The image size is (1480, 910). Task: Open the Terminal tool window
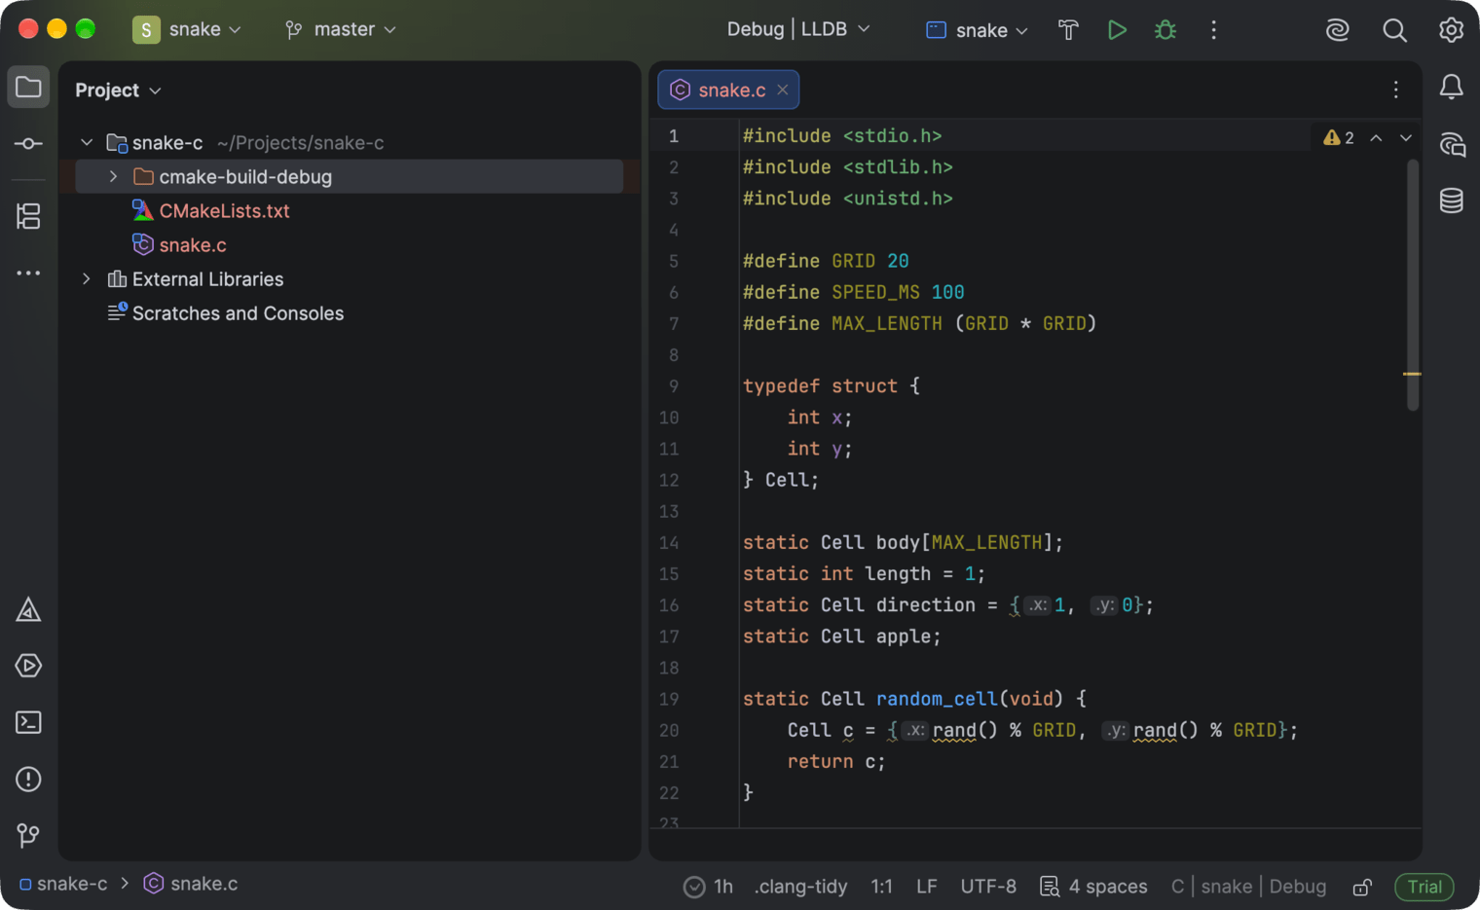(x=28, y=722)
